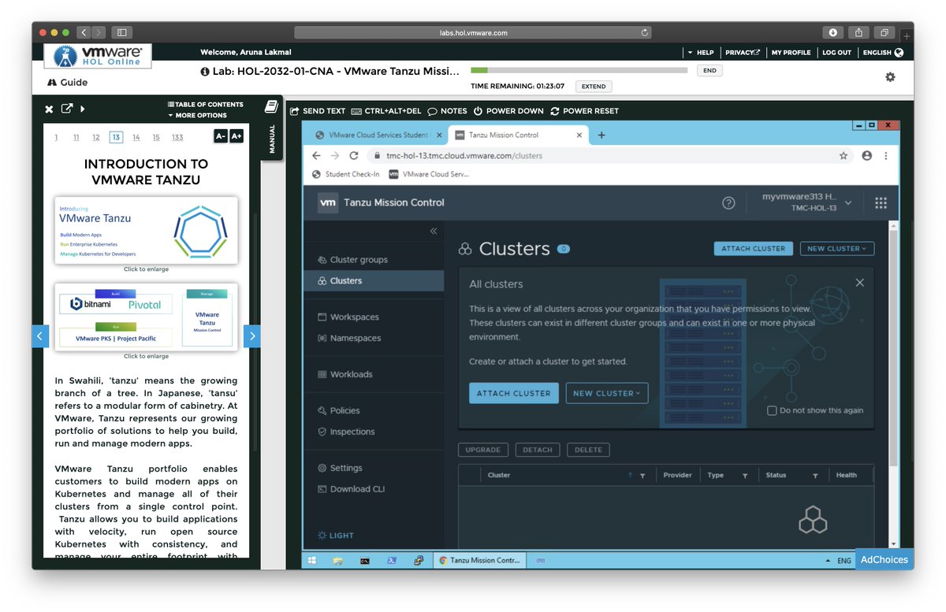
Task: Click the lab time progress bar
Action: point(579,70)
